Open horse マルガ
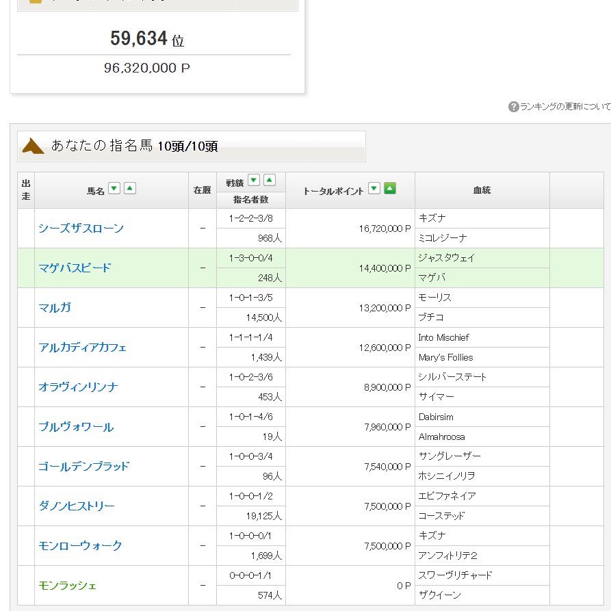The image size is (611, 611). 55,308
